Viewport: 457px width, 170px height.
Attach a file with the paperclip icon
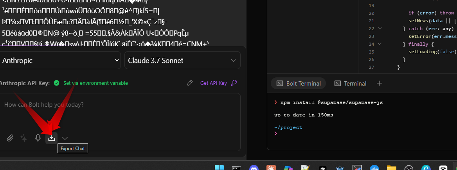tap(10, 138)
